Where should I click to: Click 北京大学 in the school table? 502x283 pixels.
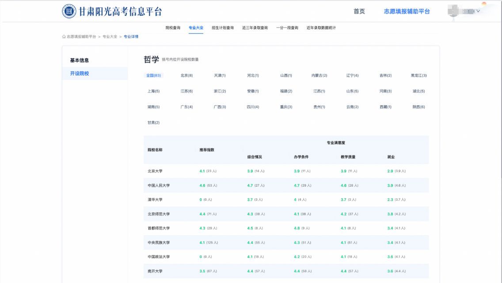(x=155, y=171)
